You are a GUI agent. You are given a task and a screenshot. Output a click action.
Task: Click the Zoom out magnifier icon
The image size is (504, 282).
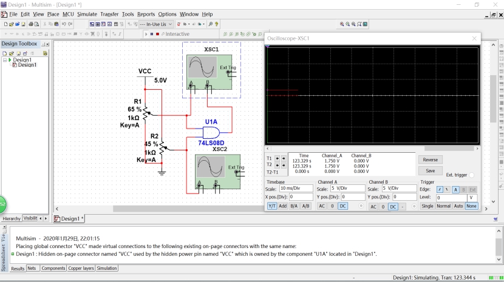347,24
